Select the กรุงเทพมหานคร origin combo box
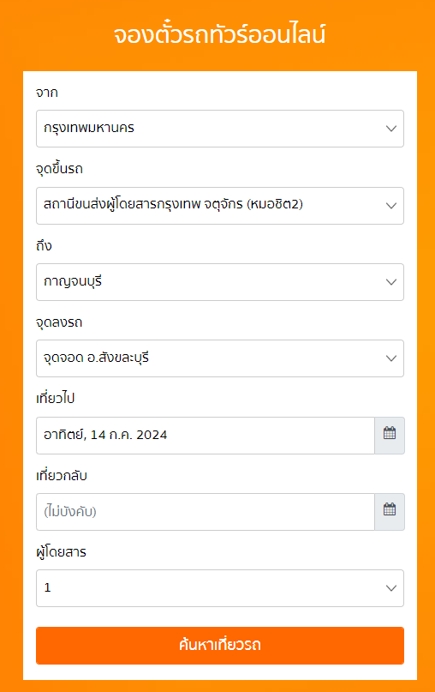The height and width of the screenshot is (692, 435). pyautogui.click(x=220, y=129)
